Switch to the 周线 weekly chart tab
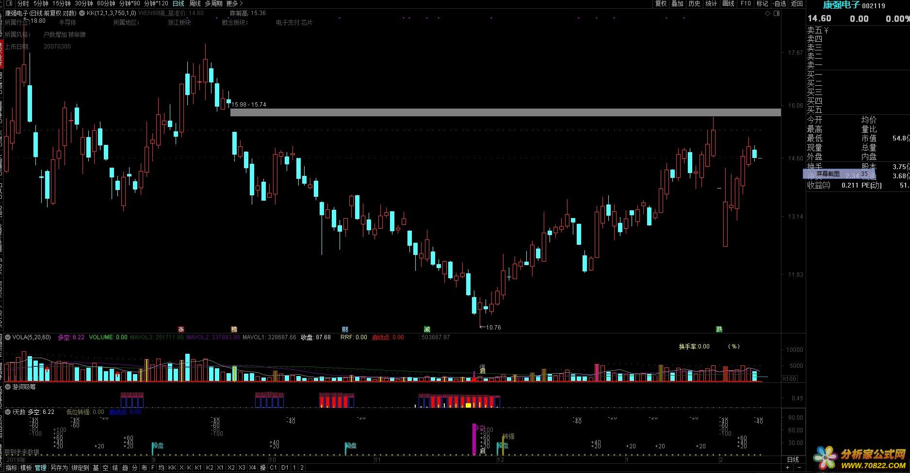The width and height of the screenshot is (910, 473). click(x=195, y=3)
